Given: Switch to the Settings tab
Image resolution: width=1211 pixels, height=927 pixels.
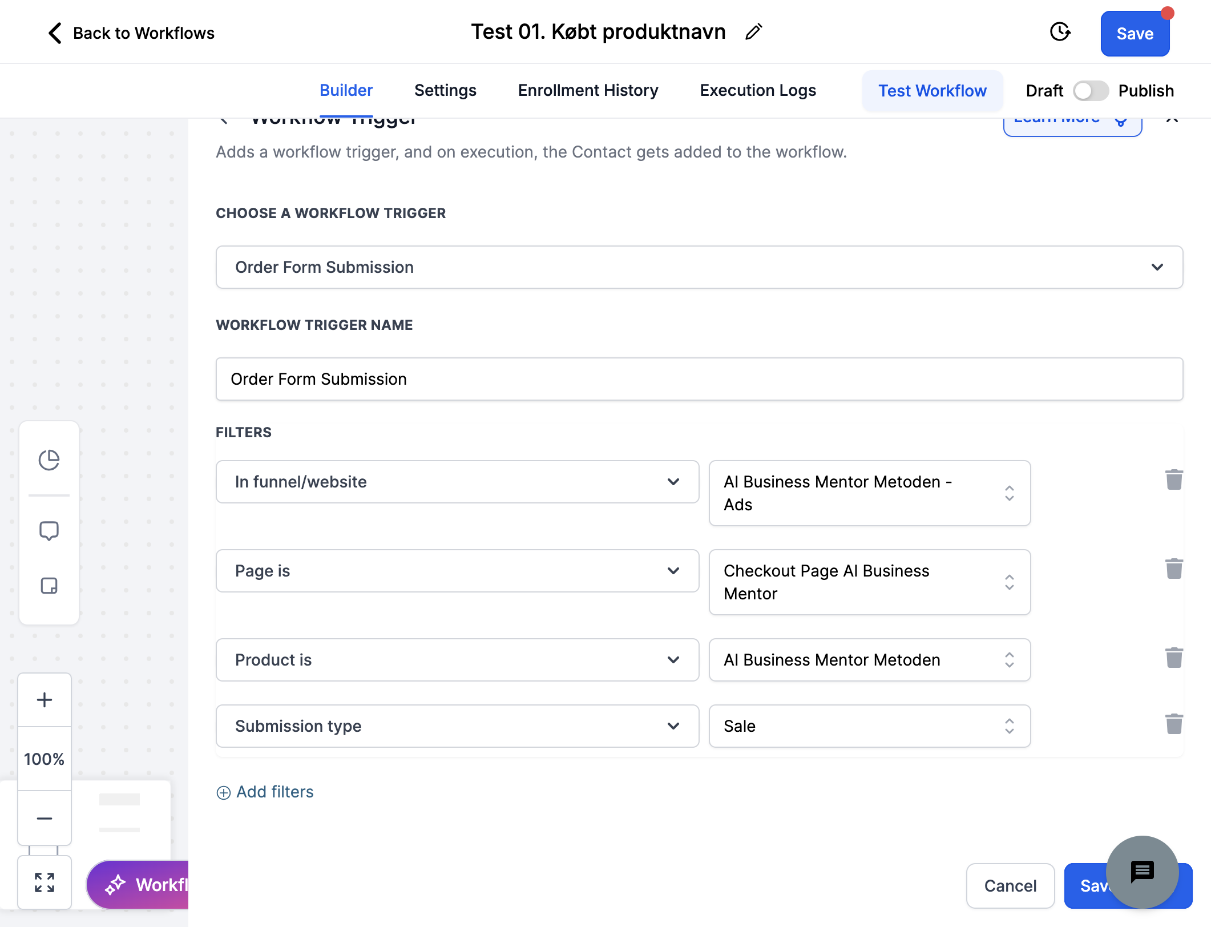Looking at the screenshot, I should point(445,91).
